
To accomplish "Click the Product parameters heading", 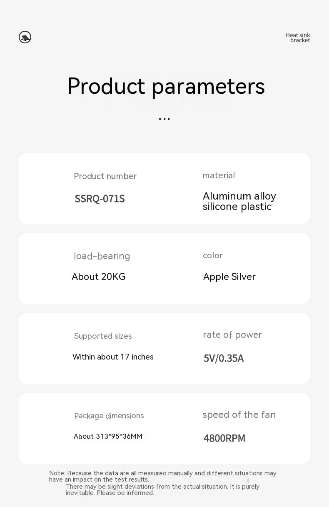I will tap(166, 86).
